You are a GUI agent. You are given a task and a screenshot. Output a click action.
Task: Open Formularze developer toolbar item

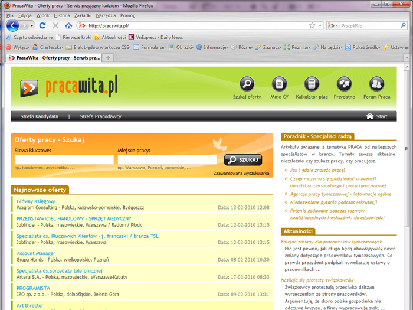pos(150,47)
